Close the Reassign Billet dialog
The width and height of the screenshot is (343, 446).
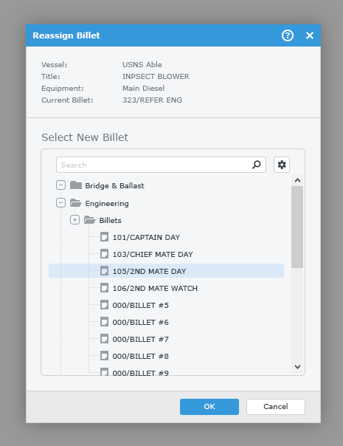310,35
